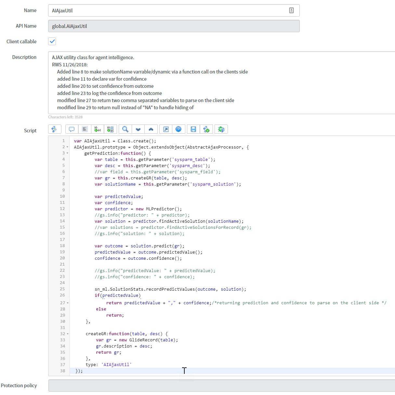Click 'recordPredictValues' on line 25

tap(170, 289)
